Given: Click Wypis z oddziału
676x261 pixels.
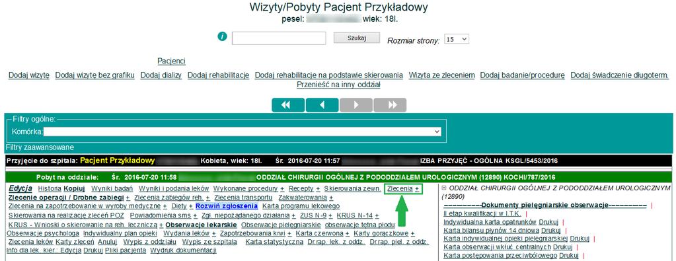Looking at the screenshot, I should [x=150, y=242].
